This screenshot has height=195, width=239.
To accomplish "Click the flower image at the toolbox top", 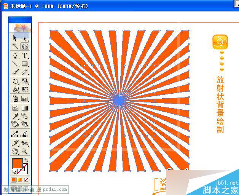I will 20,28.
